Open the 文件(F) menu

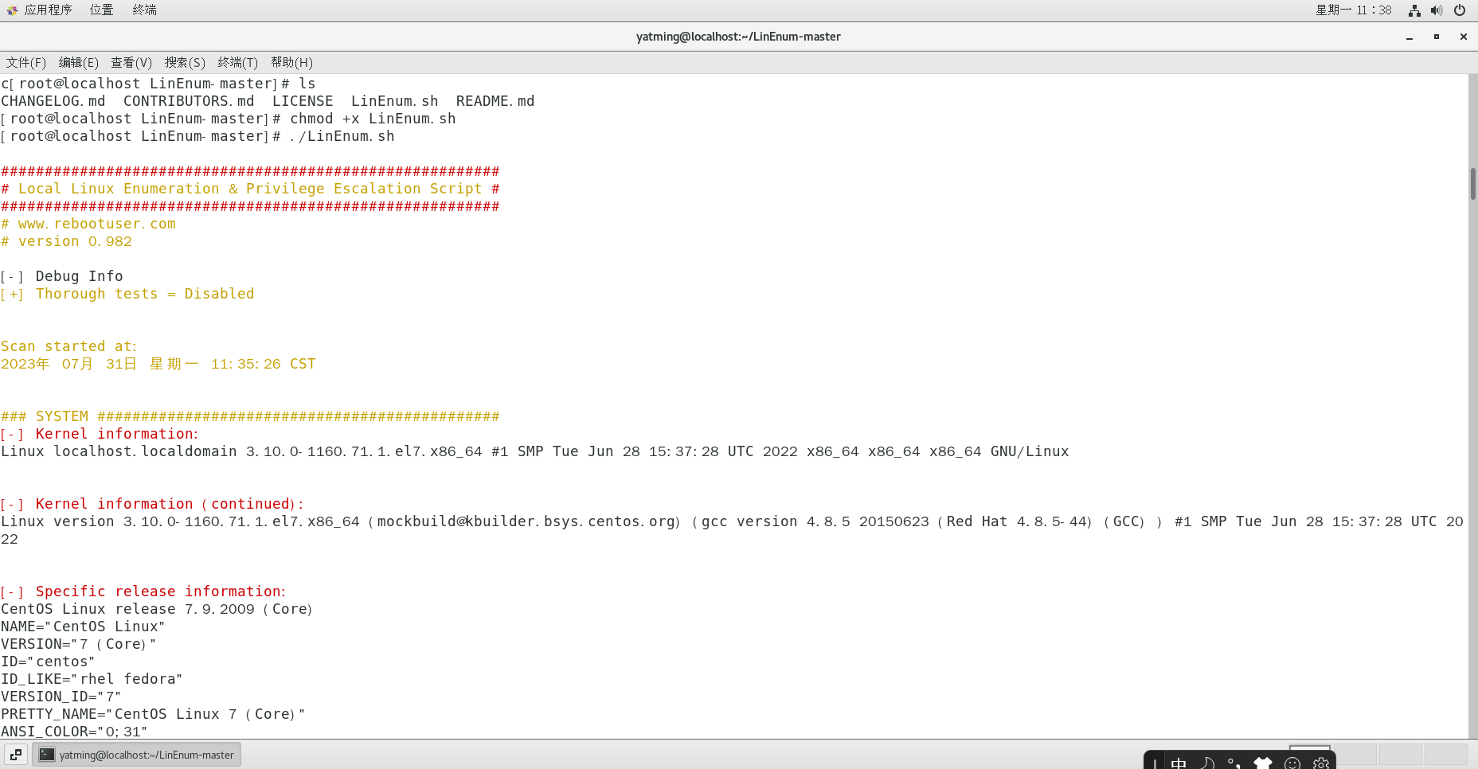[x=25, y=62]
